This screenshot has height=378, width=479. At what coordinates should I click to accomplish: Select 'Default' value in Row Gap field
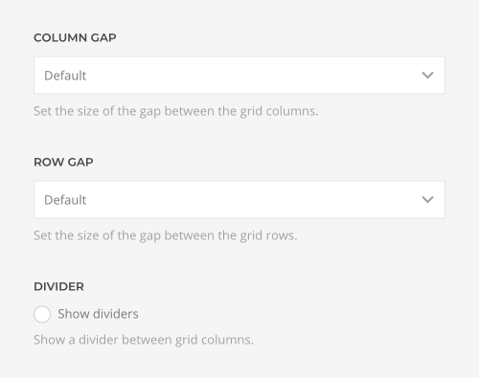tap(65, 200)
